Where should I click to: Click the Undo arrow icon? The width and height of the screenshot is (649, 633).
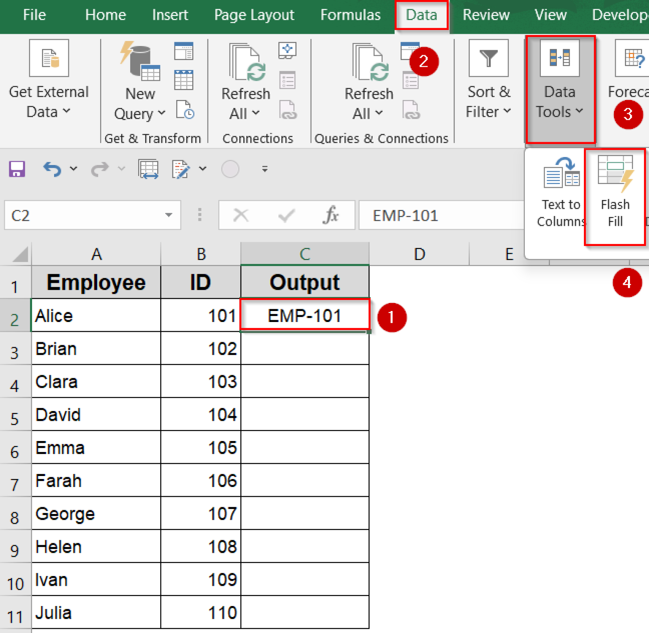coord(52,169)
